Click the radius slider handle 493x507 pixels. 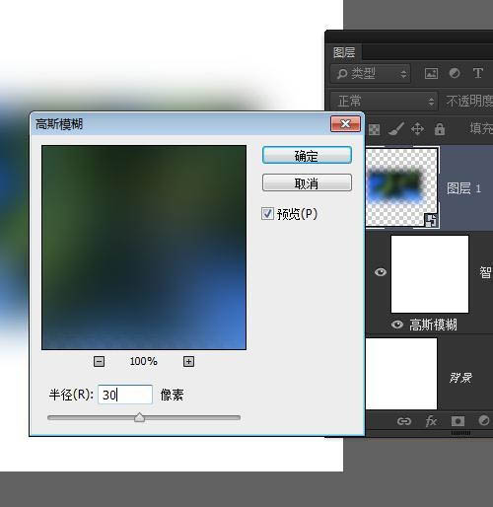(x=139, y=417)
